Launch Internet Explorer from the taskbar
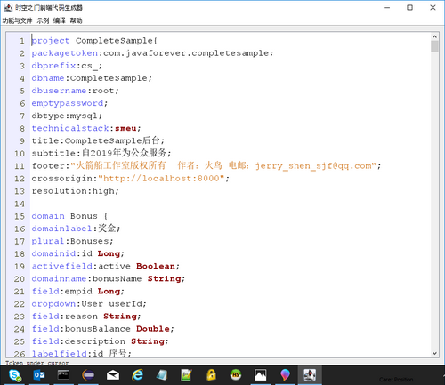445x385 pixels. [x=137, y=375]
